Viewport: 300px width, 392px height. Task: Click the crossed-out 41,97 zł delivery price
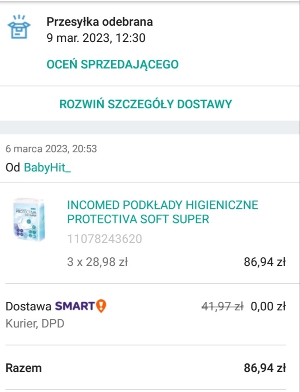(x=222, y=306)
